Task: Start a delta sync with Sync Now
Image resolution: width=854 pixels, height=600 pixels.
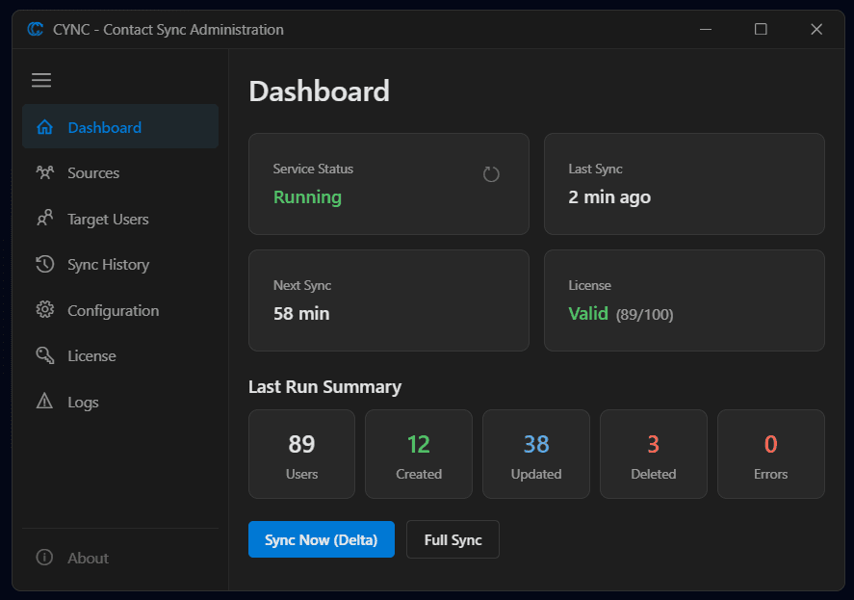Action: click(x=321, y=540)
